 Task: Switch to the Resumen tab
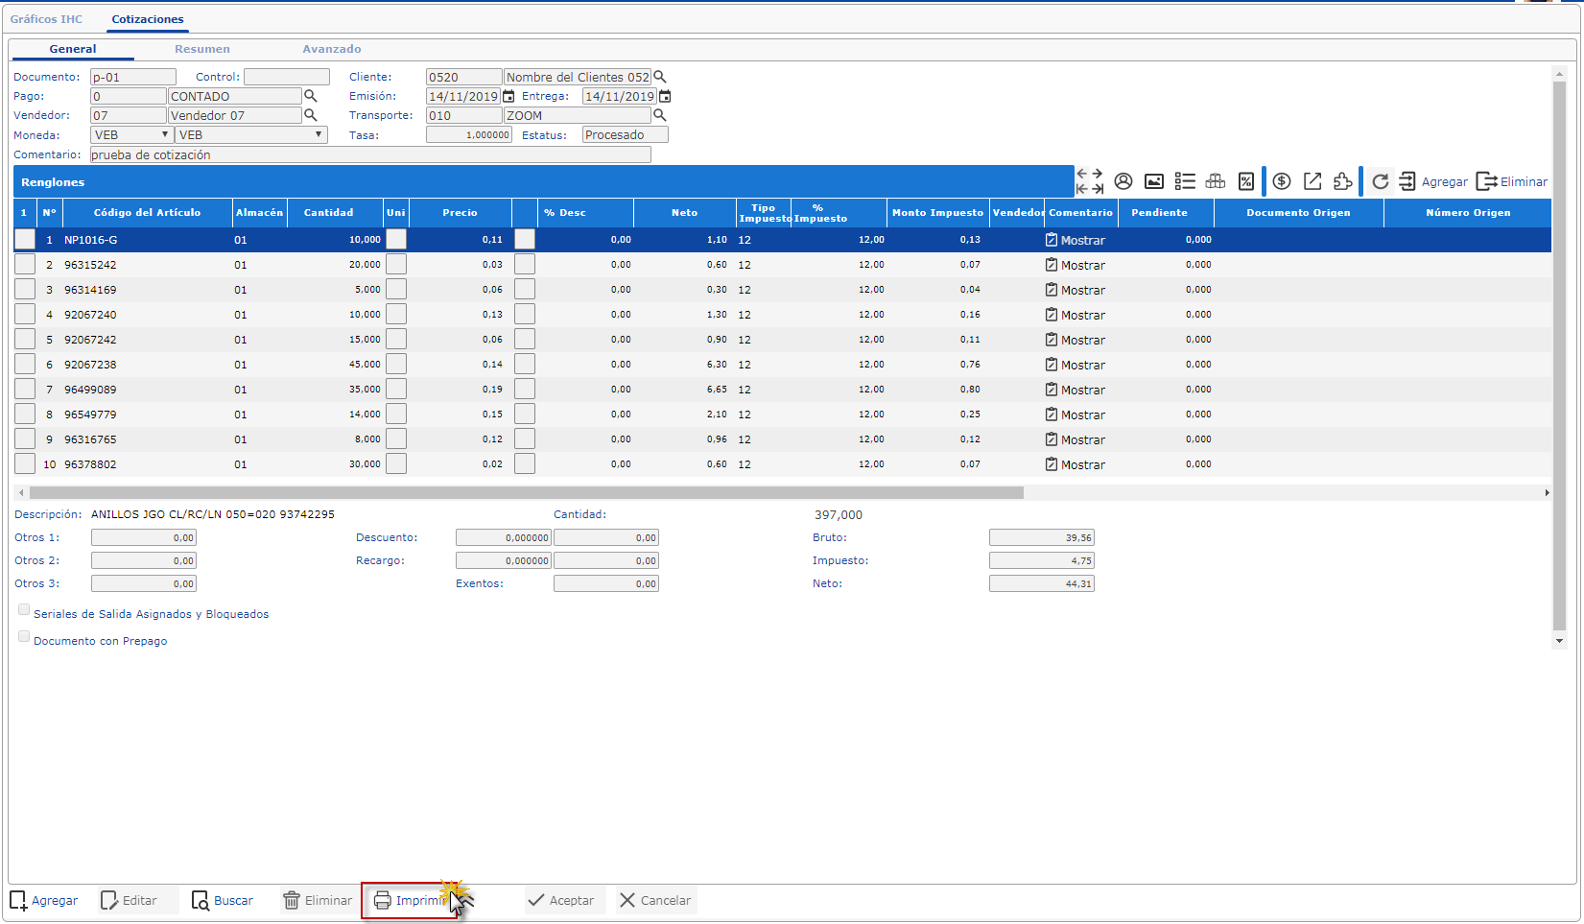(x=201, y=49)
